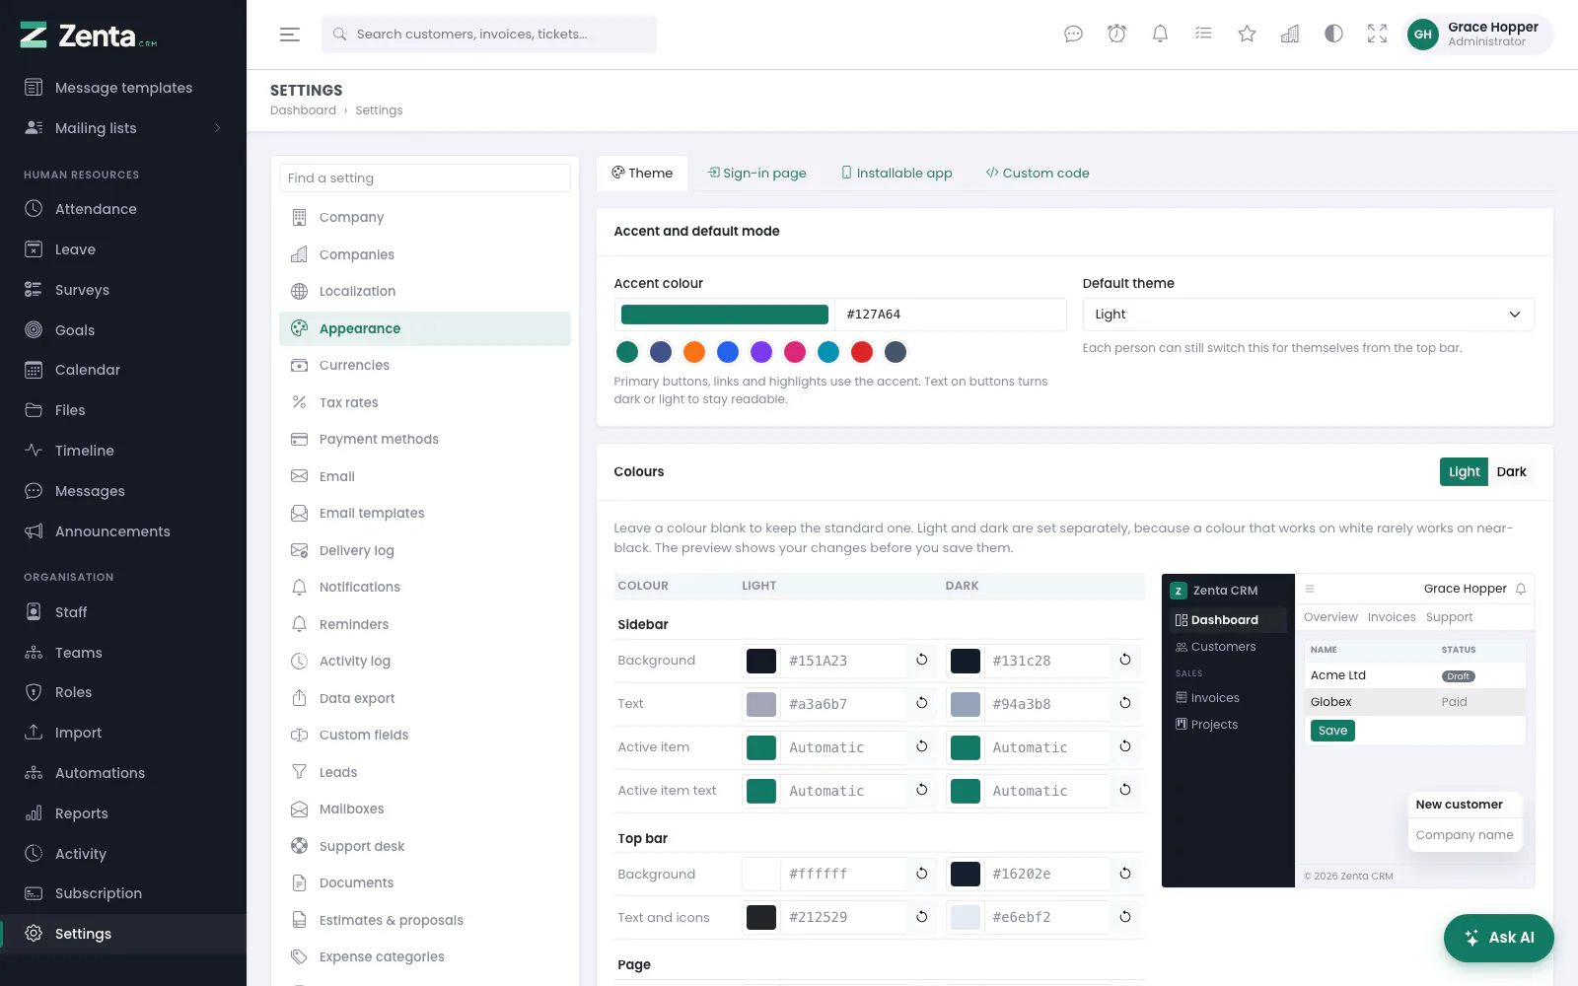Open the companies building icon in top bar
The height and width of the screenshot is (986, 1578).
(1290, 35)
